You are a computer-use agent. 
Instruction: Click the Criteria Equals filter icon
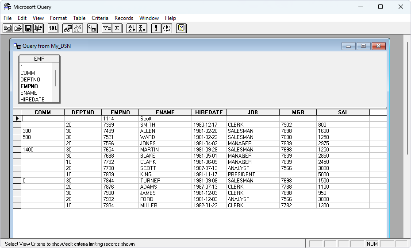click(107, 28)
